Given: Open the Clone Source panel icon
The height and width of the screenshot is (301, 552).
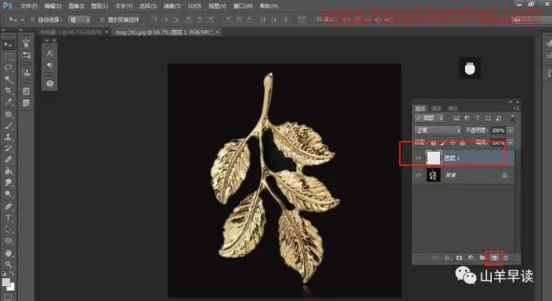Looking at the screenshot, I should 26,73.
